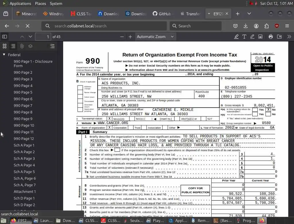
Task: Stop loading the page
Action: tap(28, 26)
